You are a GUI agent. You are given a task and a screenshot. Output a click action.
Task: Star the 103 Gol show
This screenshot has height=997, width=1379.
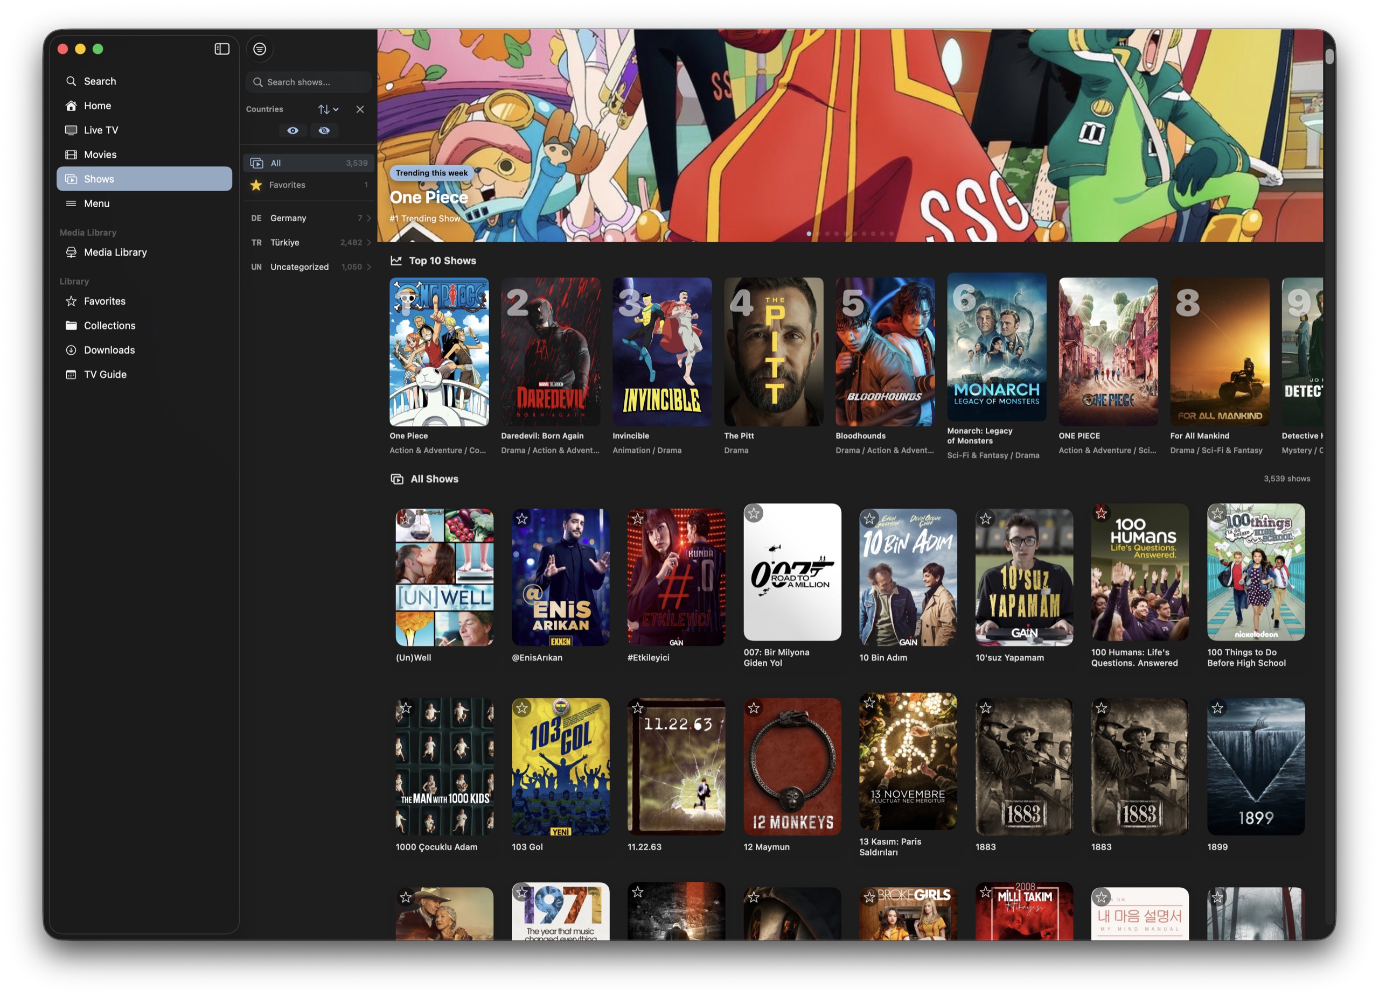(521, 708)
